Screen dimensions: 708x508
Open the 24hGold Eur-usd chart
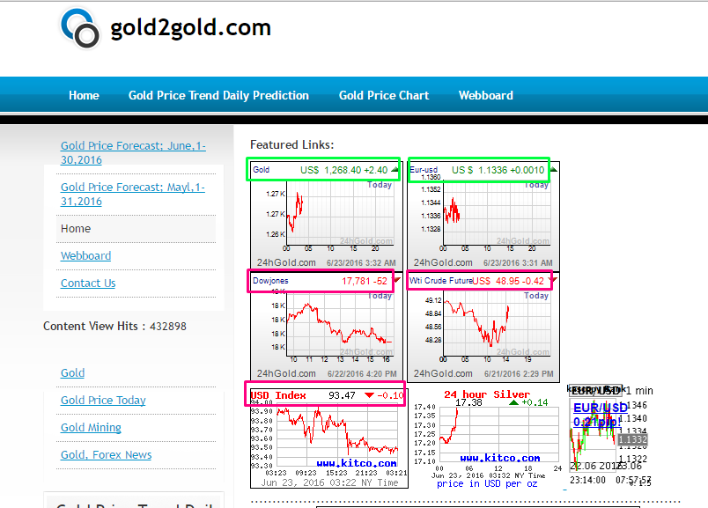483,216
